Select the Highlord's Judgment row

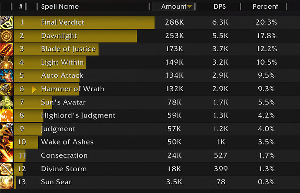[x=150, y=116]
